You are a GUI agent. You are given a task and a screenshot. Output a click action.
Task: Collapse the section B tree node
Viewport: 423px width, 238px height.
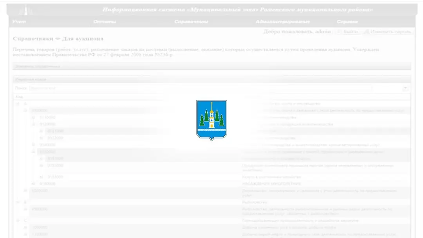click(18, 202)
